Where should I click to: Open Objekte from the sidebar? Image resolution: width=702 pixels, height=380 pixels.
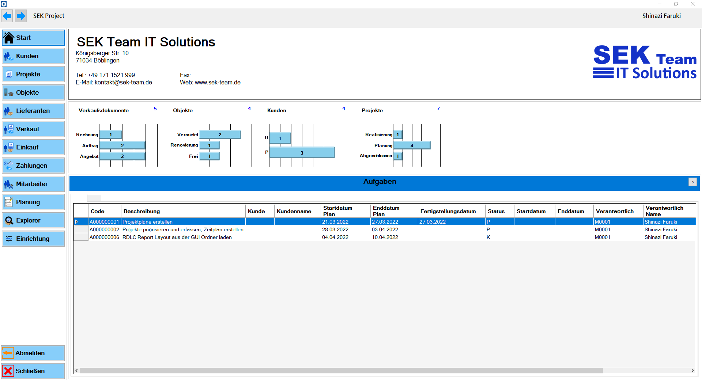click(33, 92)
